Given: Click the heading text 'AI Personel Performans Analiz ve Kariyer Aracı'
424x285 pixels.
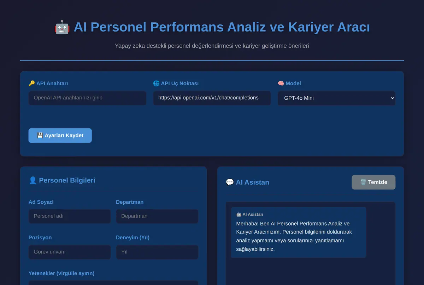Looking at the screenshot, I should pos(222,27).
